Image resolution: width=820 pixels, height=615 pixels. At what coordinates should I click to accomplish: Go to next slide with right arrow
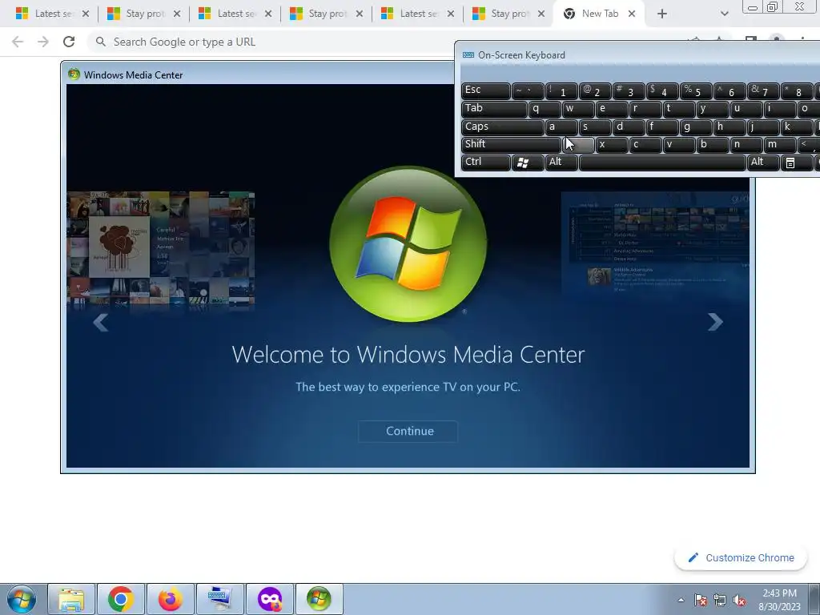715,322
